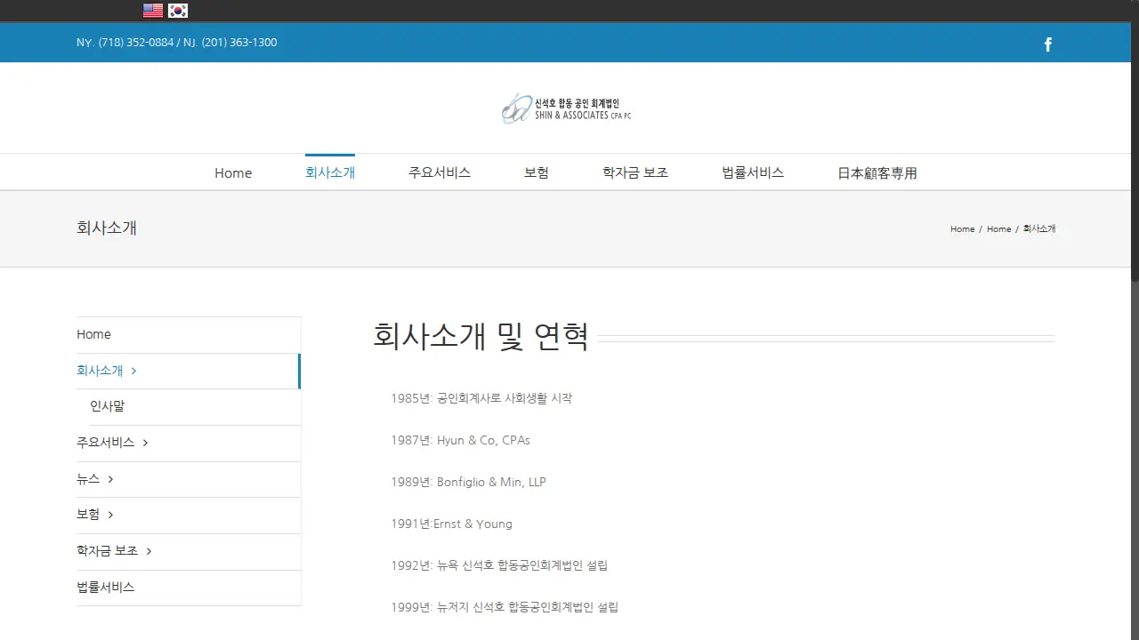Open 학자금 보조 in the top navigation
This screenshot has height=640, width=1139.
pos(635,172)
